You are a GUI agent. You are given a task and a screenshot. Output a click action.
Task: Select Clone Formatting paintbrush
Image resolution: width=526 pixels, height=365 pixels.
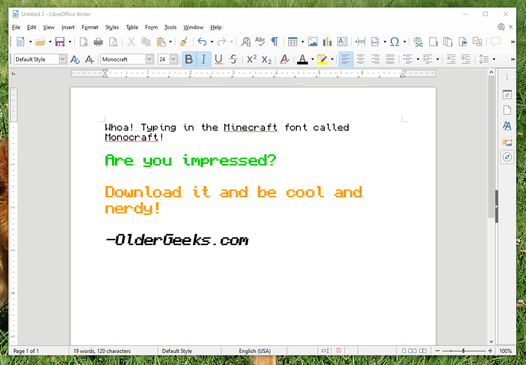click(x=184, y=42)
